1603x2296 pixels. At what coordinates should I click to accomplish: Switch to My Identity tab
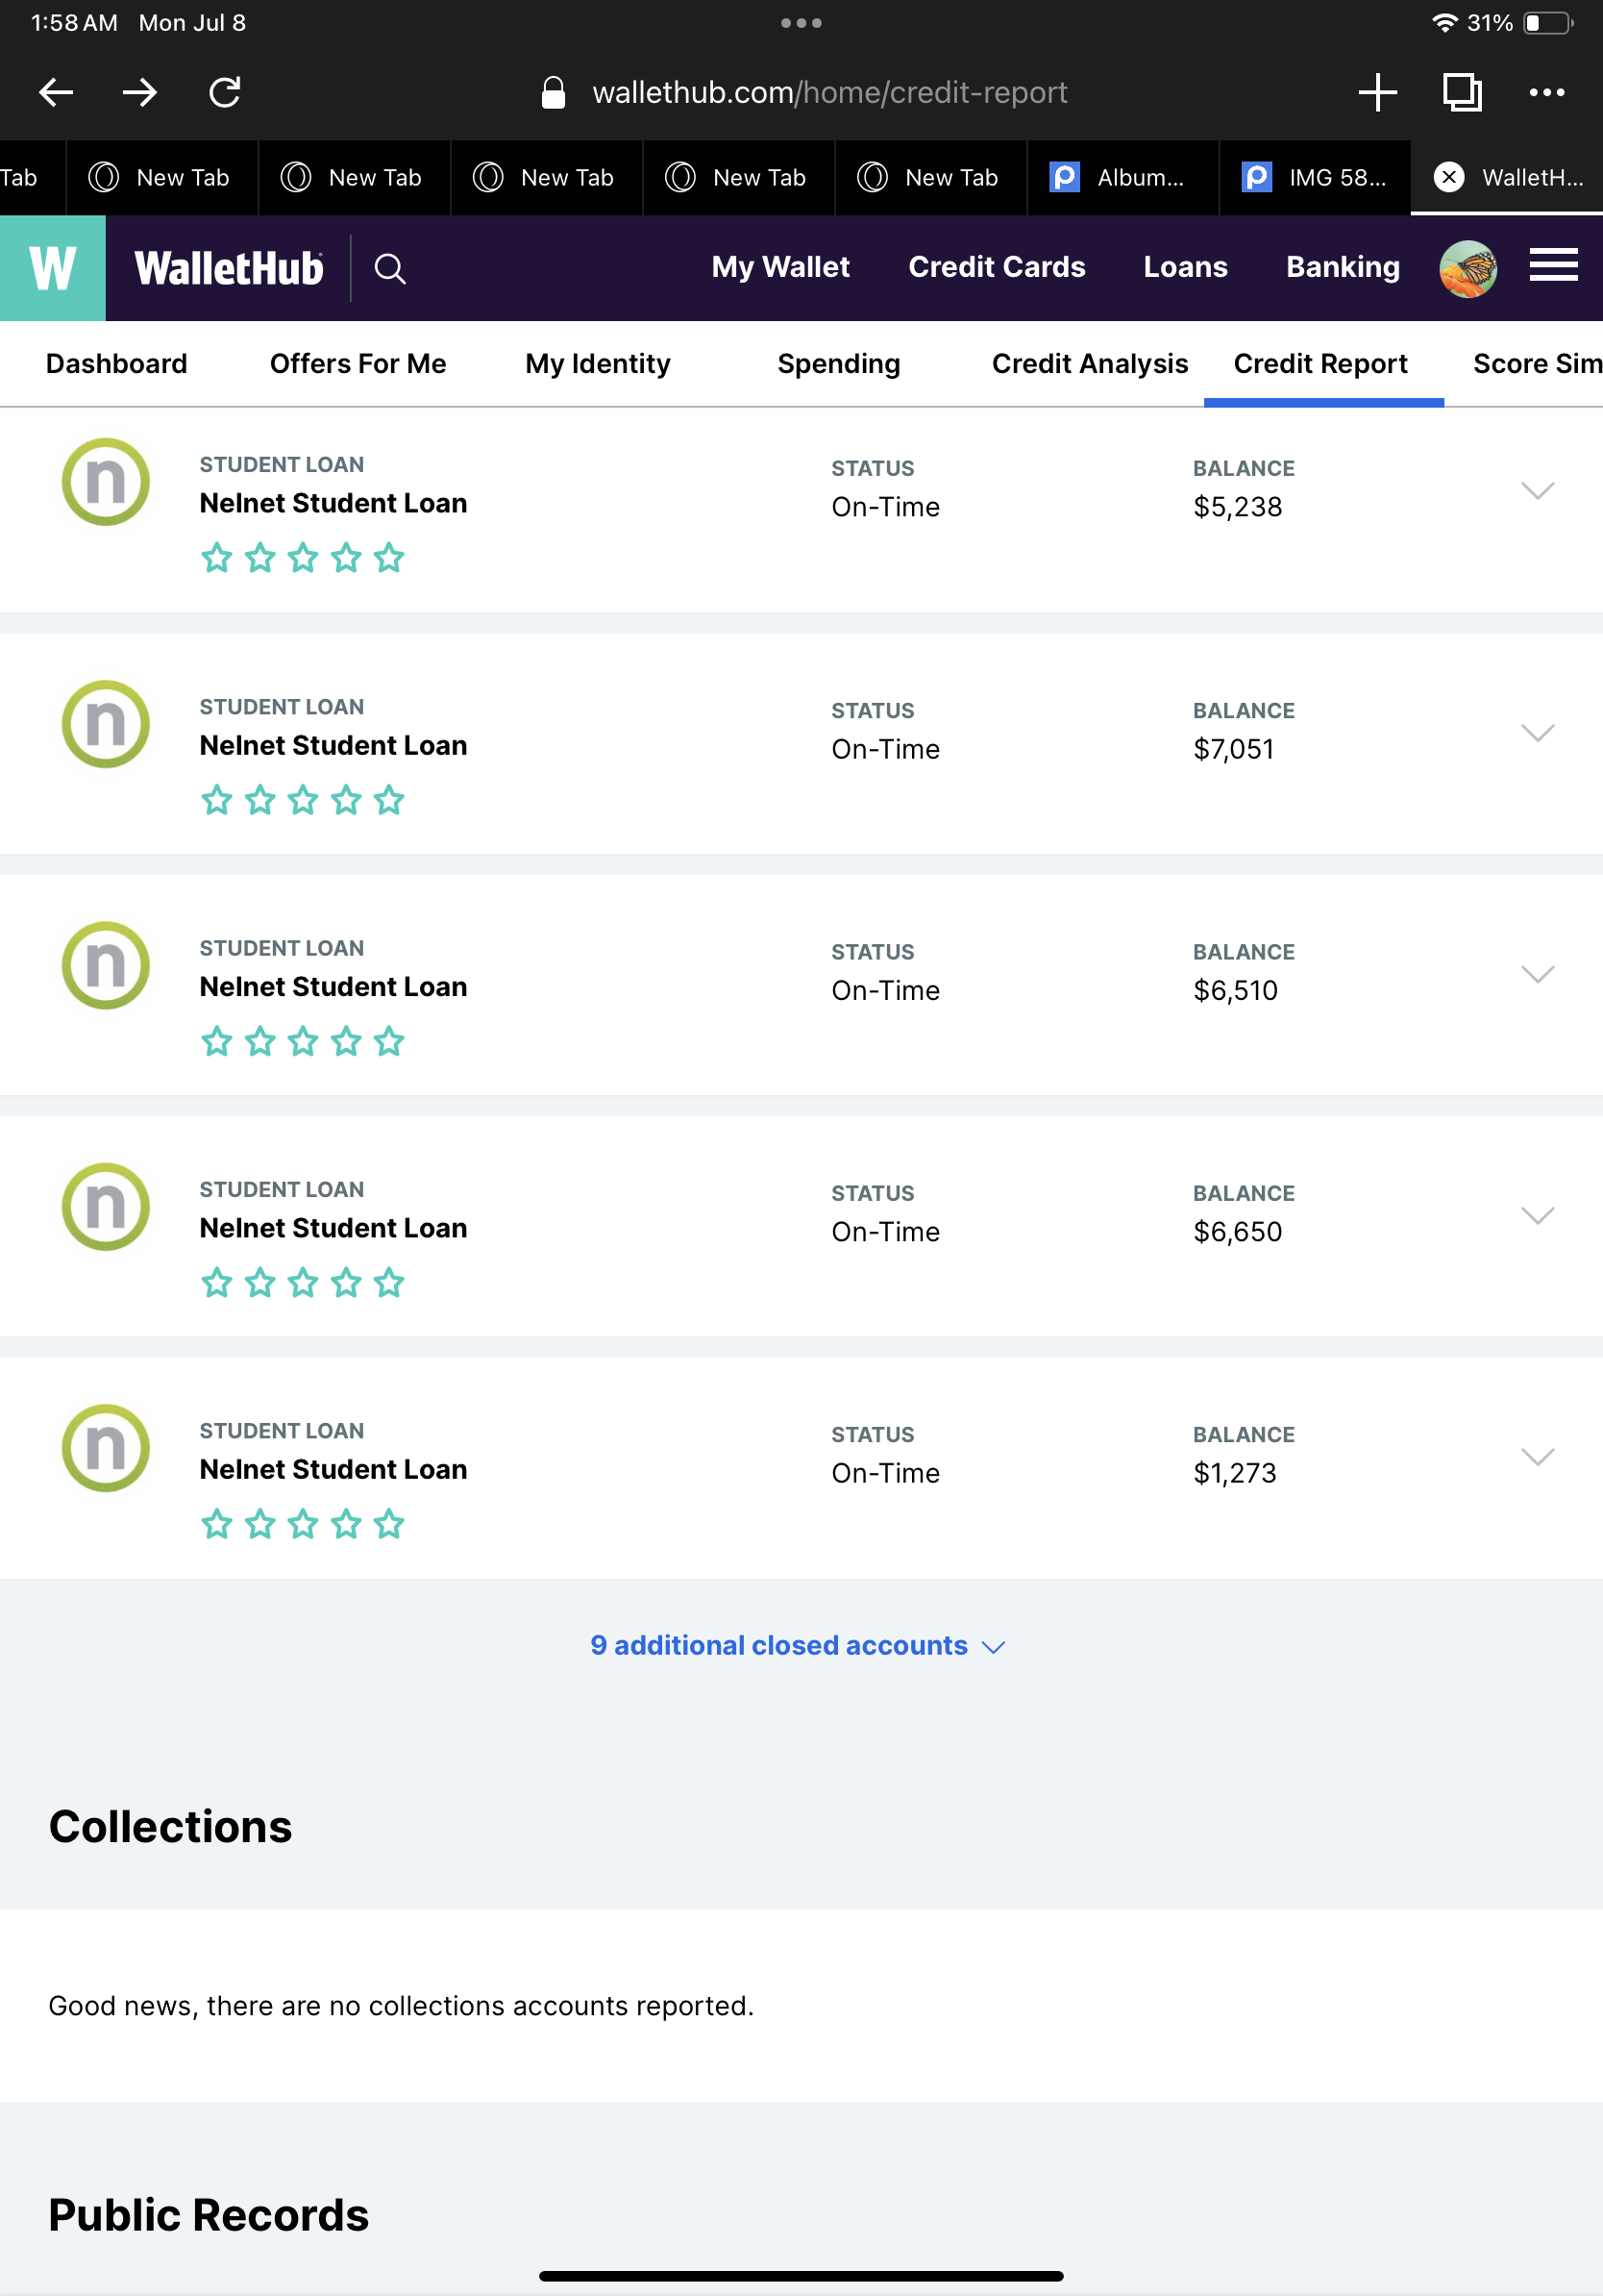tap(598, 364)
